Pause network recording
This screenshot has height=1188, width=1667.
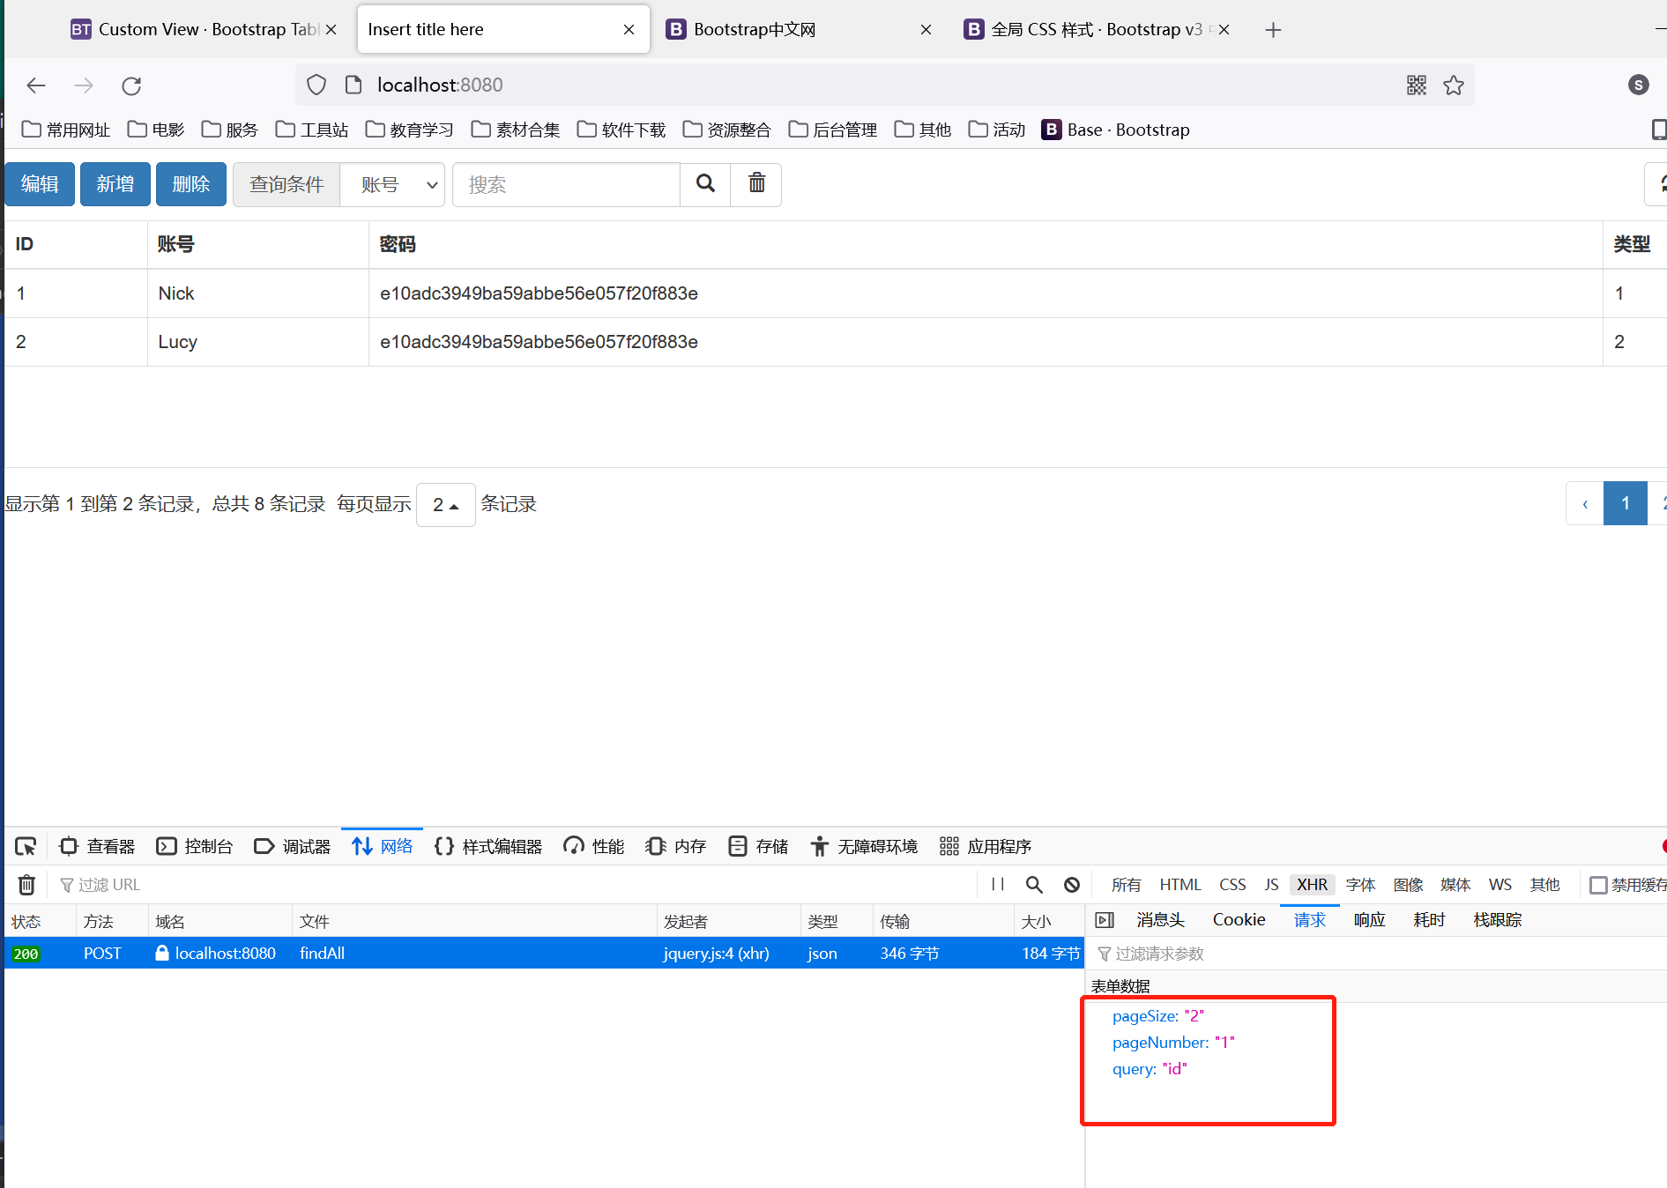[x=998, y=884]
